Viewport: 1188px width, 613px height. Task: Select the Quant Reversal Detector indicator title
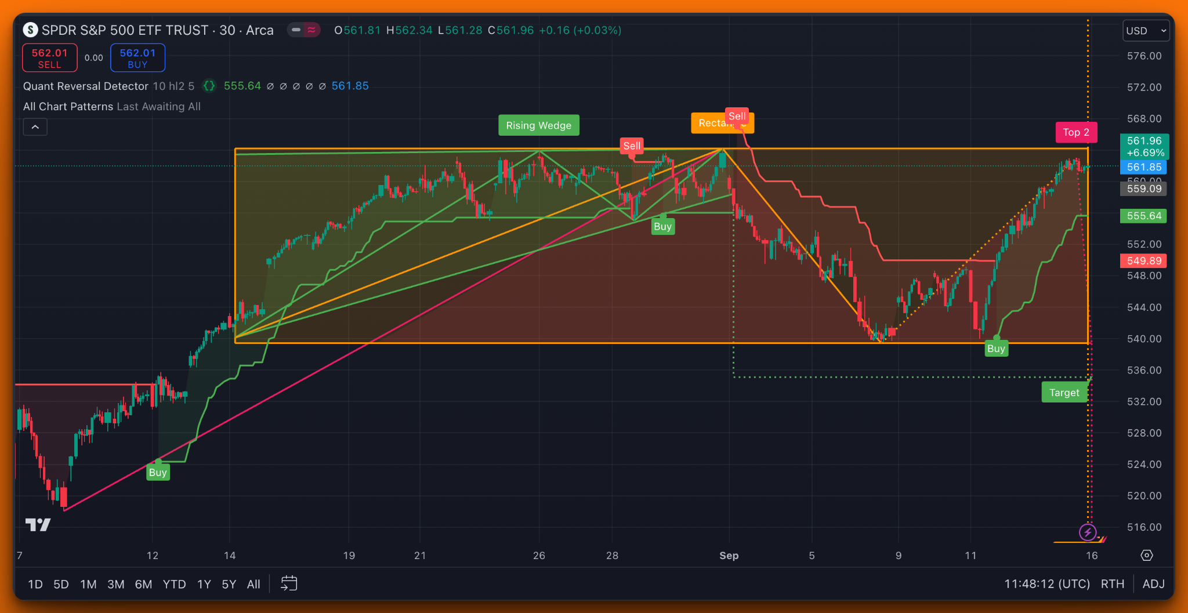pyautogui.click(x=86, y=86)
